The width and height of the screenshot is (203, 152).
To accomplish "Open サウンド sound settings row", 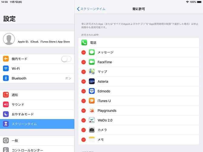I will pos(37,105).
